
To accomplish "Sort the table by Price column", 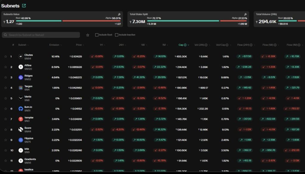I will click(x=79, y=45).
